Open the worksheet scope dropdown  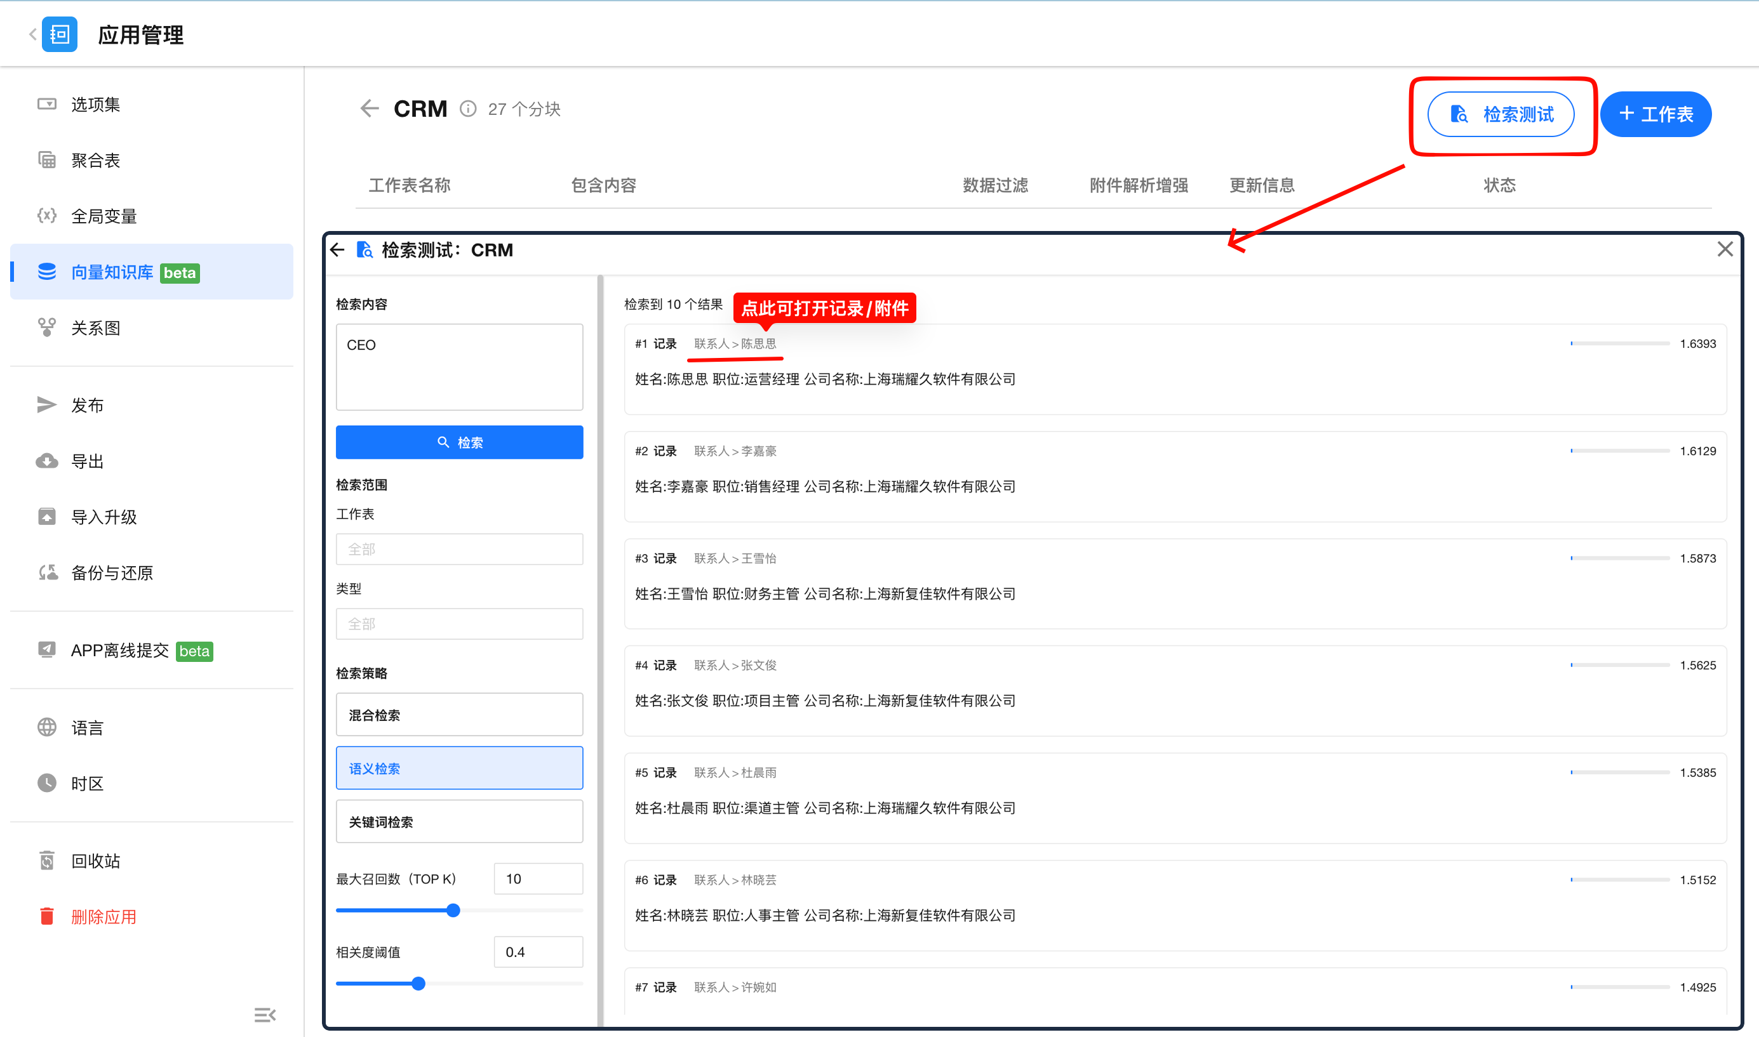click(459, 549)
